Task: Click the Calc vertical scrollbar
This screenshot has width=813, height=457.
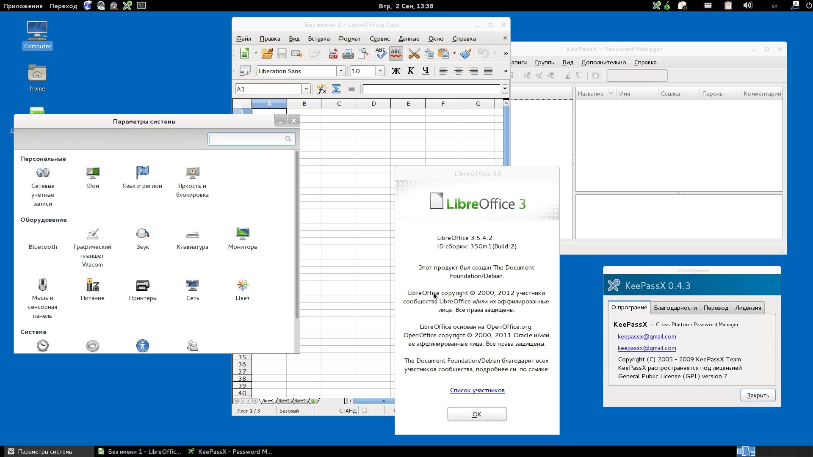Action: pyautogui.click(x=506, y=135)
